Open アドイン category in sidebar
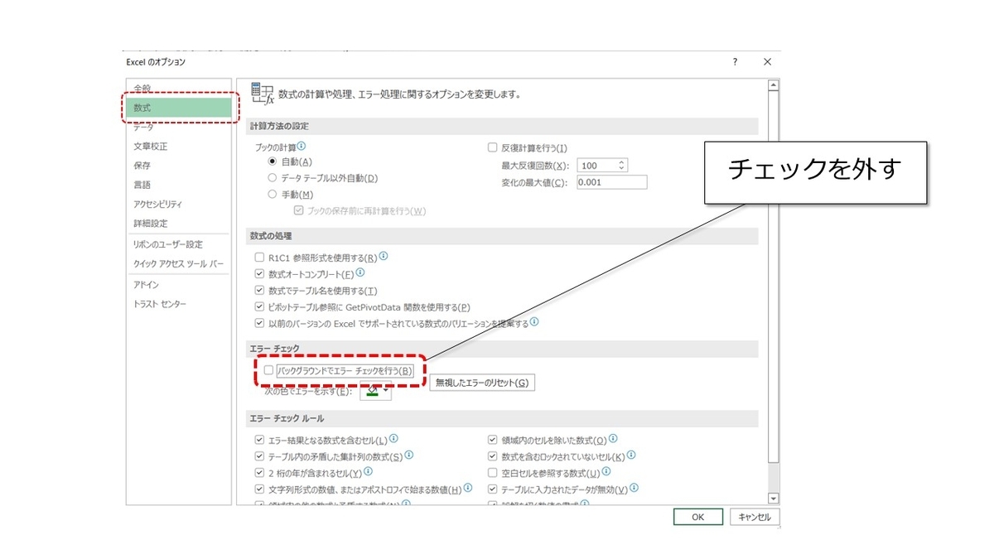Screen dimensions: 994x559 (178, 284)
